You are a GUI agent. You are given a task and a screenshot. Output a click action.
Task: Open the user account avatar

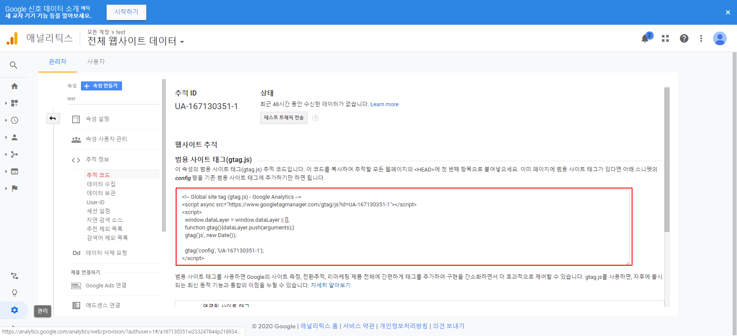click(x=720, y=38)
